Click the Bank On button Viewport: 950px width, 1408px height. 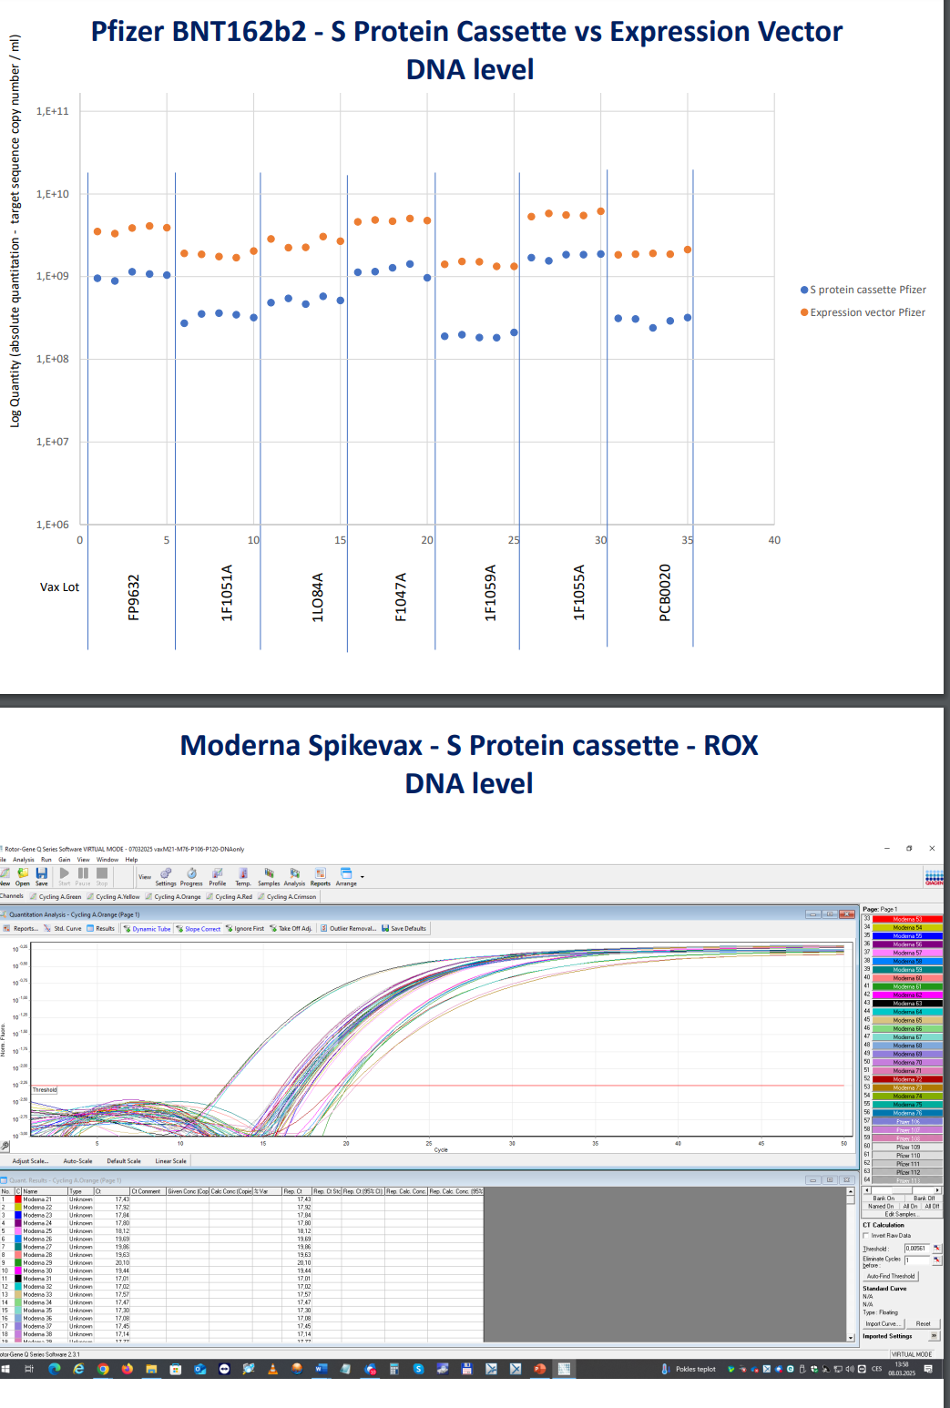pos(884,1199)
